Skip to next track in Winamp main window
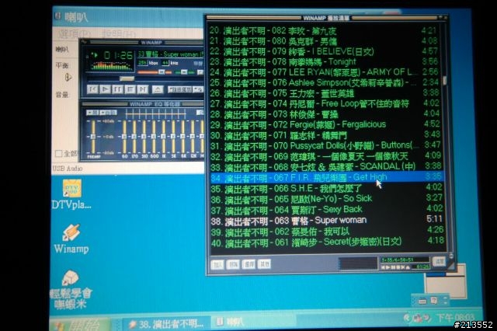 point(143,89)
